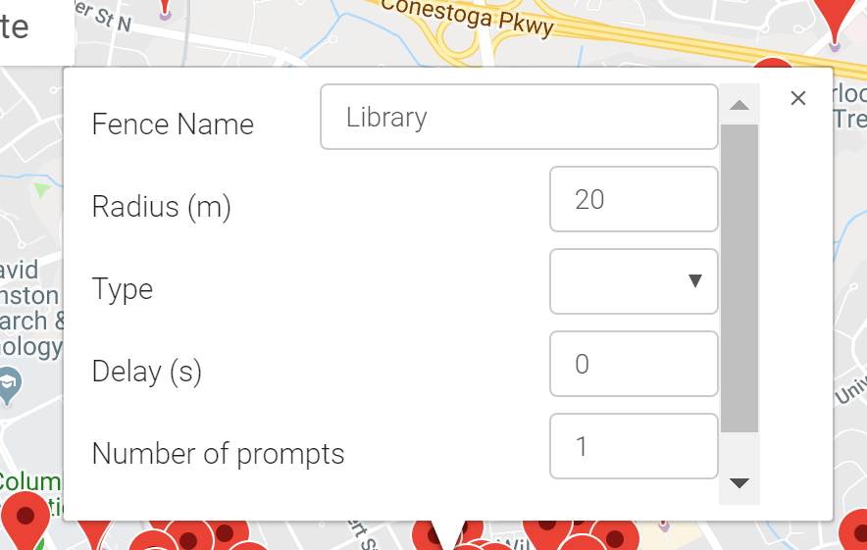Click the red pin at bottom right edge

pos(854,529)
